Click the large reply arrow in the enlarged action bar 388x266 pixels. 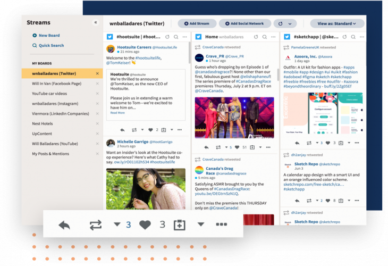click(x=64, y=225)
